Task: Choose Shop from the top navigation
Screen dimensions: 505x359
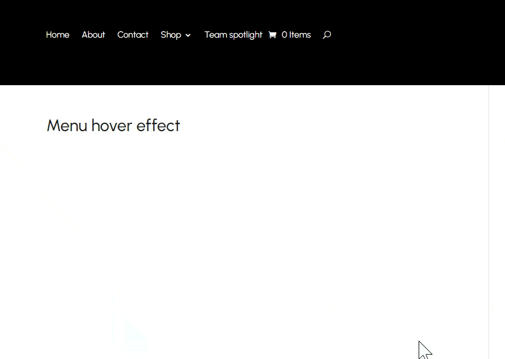Action: click(171, 35)
